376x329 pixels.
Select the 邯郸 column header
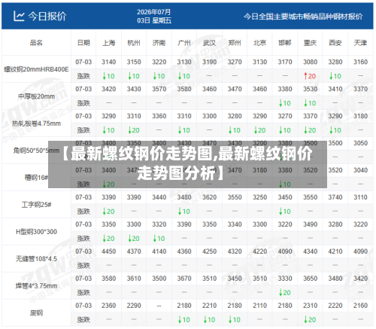(285, 43)
